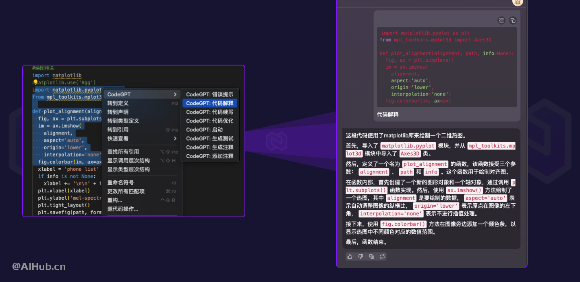Click 转到类型定义 menu entry

coord(142,121)
